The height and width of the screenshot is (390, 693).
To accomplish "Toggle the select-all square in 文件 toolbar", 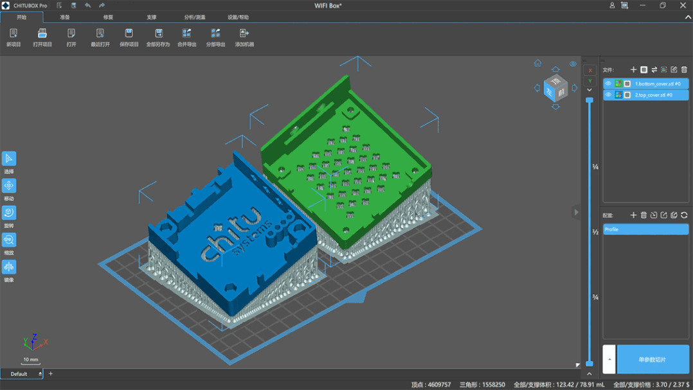I will 644,70.
